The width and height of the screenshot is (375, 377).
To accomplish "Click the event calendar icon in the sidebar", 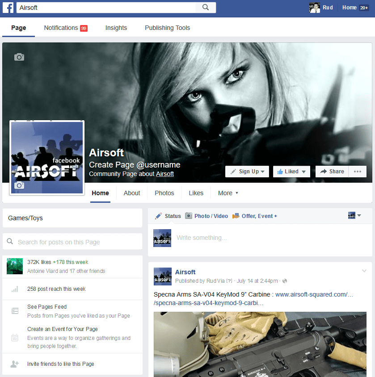I will coord(14,337).
